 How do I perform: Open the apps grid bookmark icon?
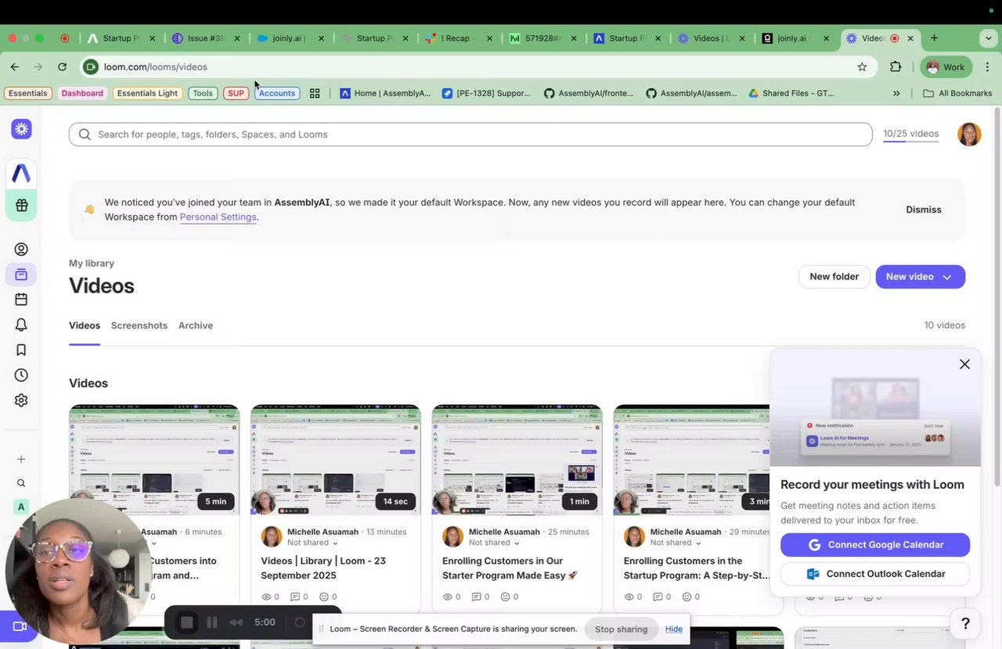315,93
